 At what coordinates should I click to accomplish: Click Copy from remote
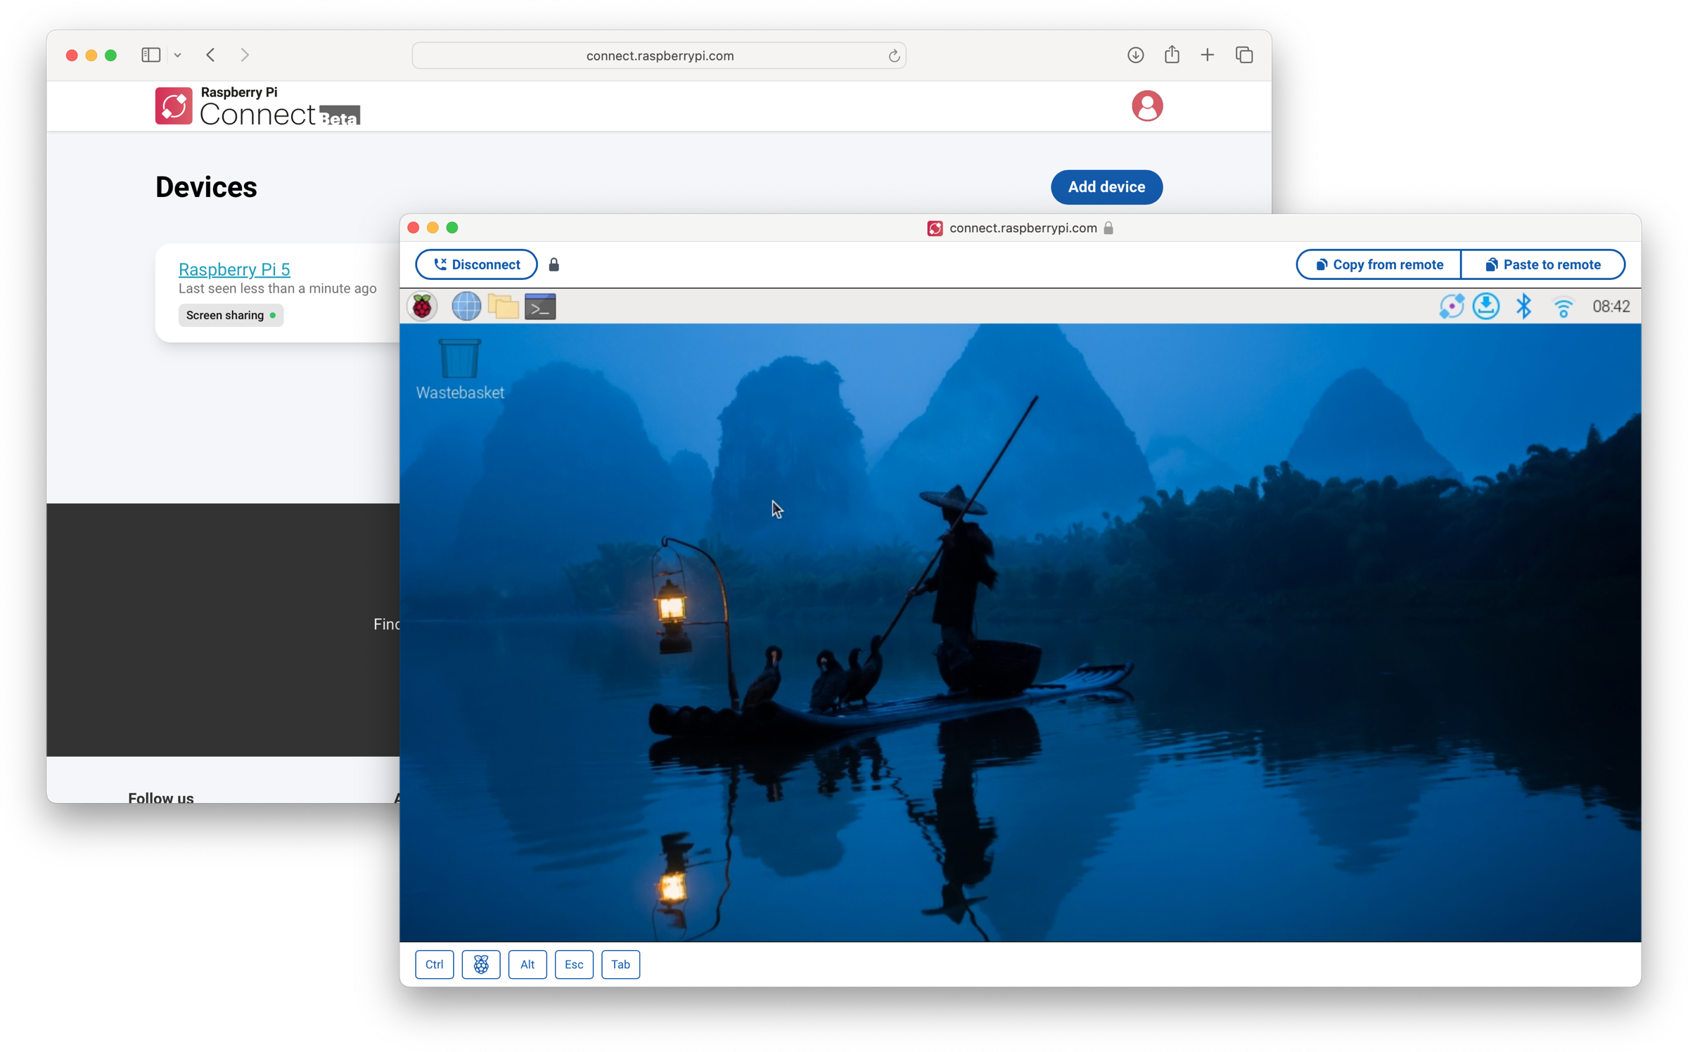click(x=1379, y=264)
